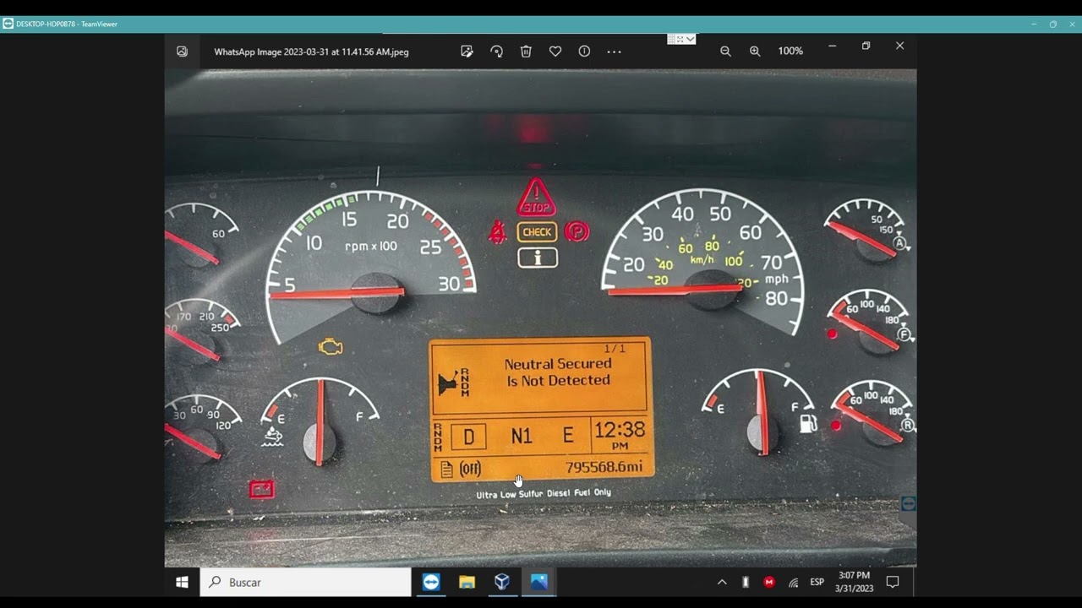Expand the TeamViewer session toolbar chevron
Screen dimensions: 1082x608
point(691,39)
